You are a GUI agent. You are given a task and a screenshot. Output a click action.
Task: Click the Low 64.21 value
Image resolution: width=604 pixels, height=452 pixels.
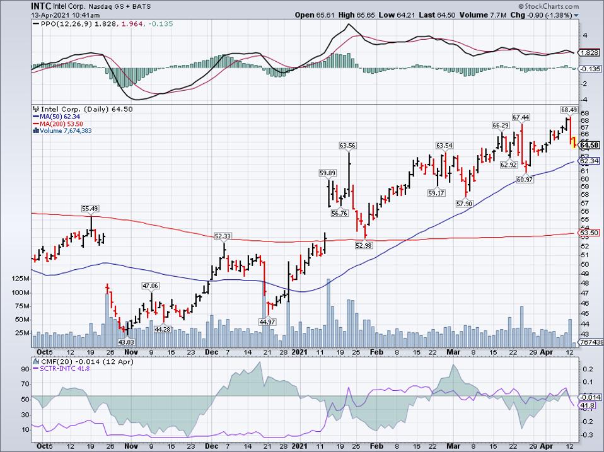pyautogui.click(x=397, y=15)
